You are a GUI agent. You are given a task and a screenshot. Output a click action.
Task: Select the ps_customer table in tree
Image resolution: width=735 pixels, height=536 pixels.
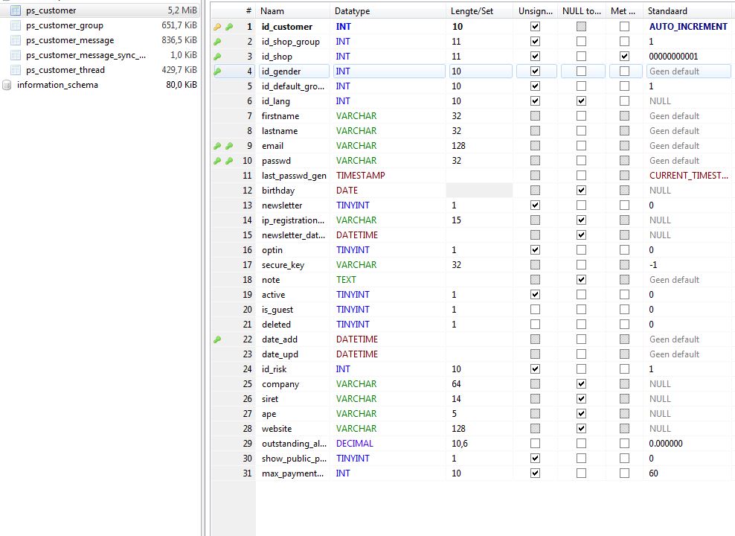coord(51,10)
